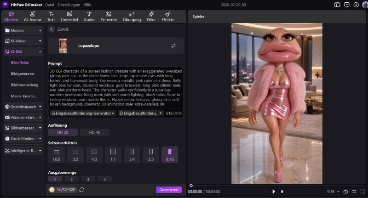Open the Übergang transitions panel
This screenshot has height=198, width=368.
tap(132, 17)
